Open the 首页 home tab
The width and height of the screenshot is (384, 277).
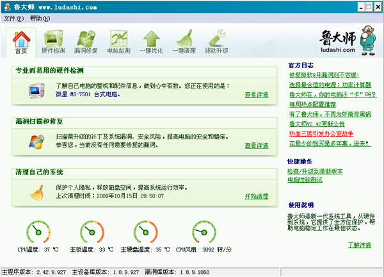[x=21, y=42]
